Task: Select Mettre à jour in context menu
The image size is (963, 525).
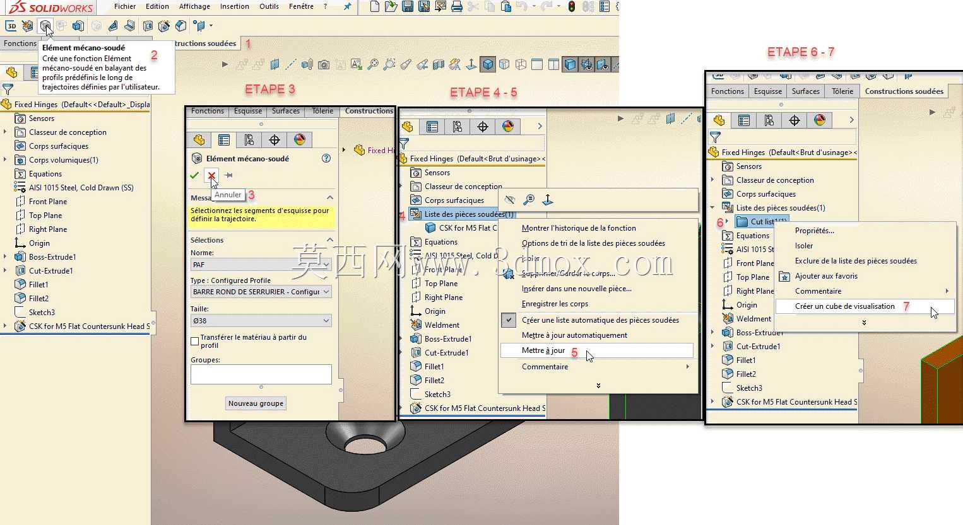Action: point(597,350)
